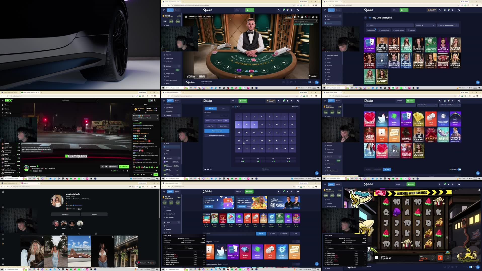
Task: Share the conner stream on Kick
Action: (124, 171)
